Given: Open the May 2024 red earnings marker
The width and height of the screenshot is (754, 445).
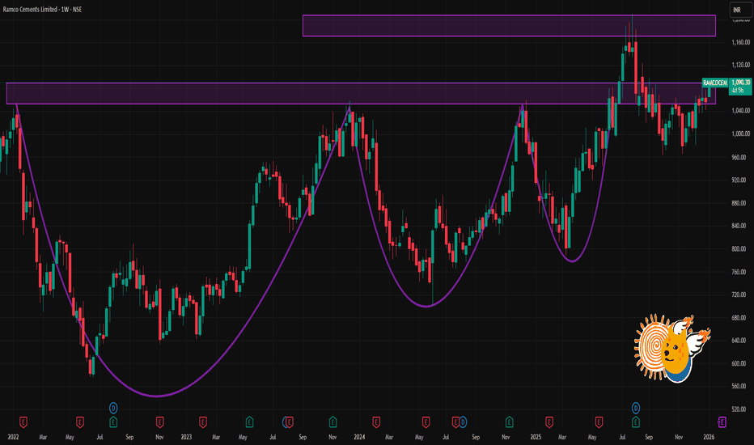Looking at the screenshot, I should [x=426, y=422].
